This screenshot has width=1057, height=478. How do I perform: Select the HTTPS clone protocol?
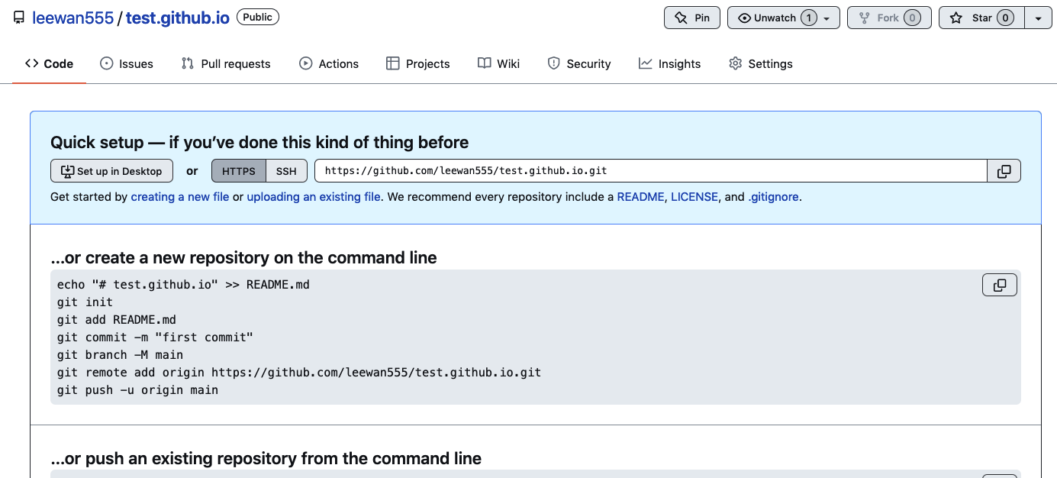click(x=239, y=171)
